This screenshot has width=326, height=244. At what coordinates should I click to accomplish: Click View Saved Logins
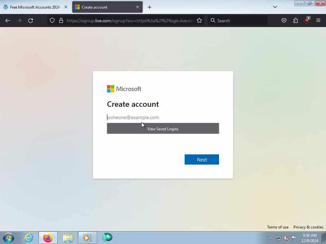click(x=163, y=129)
